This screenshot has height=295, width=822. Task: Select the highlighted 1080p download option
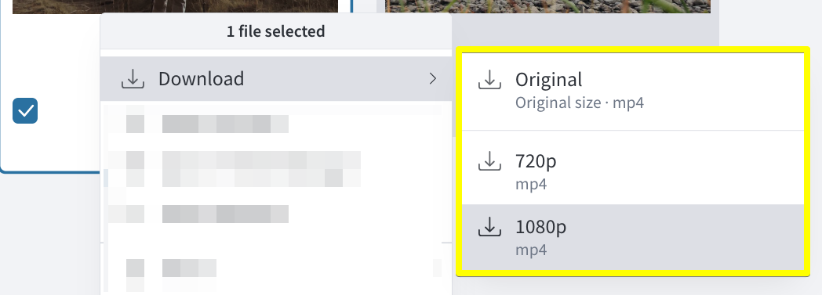[x=633, y=237]
